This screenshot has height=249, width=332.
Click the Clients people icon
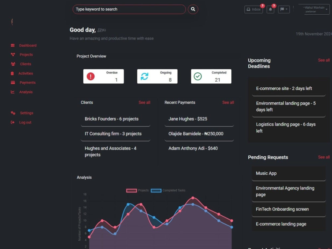pyautogui.click(x=13, y=64)
